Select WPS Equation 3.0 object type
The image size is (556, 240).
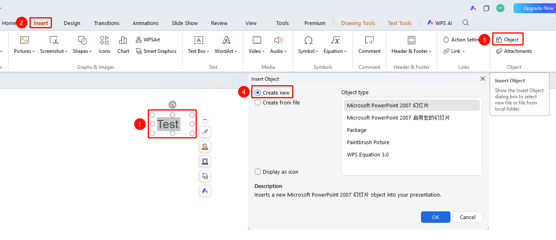(x=412, y=155)
